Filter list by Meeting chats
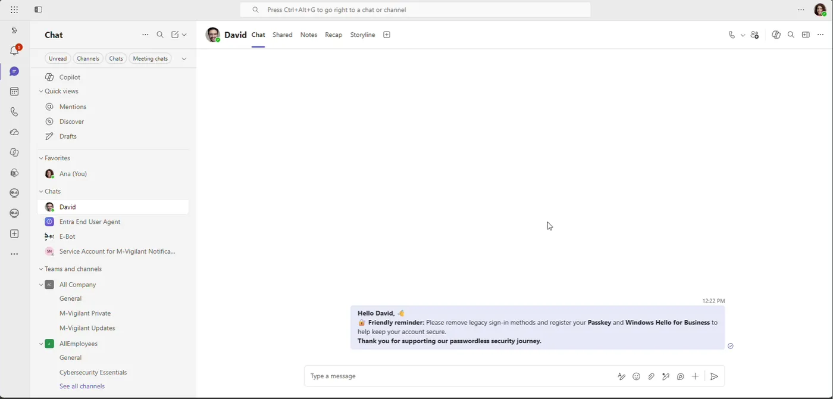This screenshot has height=399, width=833. (x=151, y=58)
